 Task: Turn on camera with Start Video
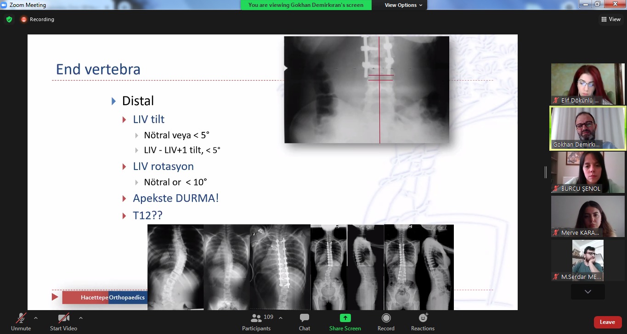tap(63, 322)
